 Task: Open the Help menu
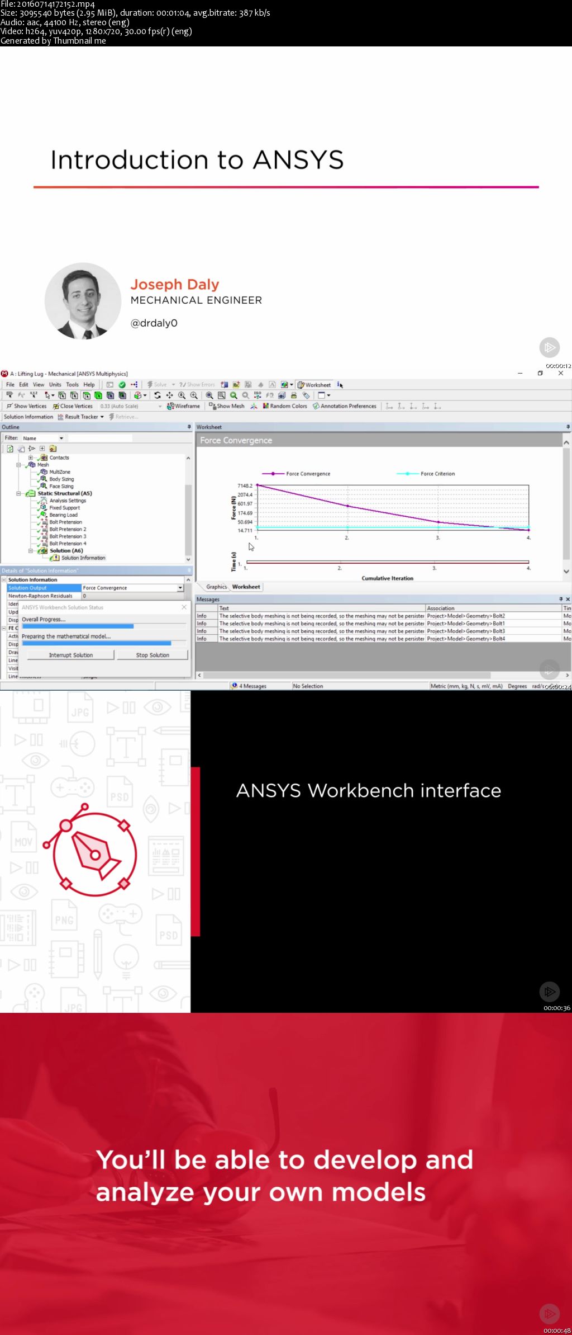coord(89,385)
